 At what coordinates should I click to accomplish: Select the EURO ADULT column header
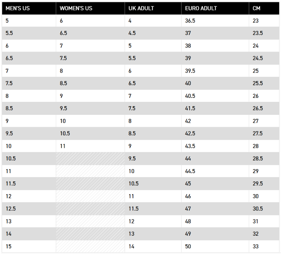click(201, 8)
